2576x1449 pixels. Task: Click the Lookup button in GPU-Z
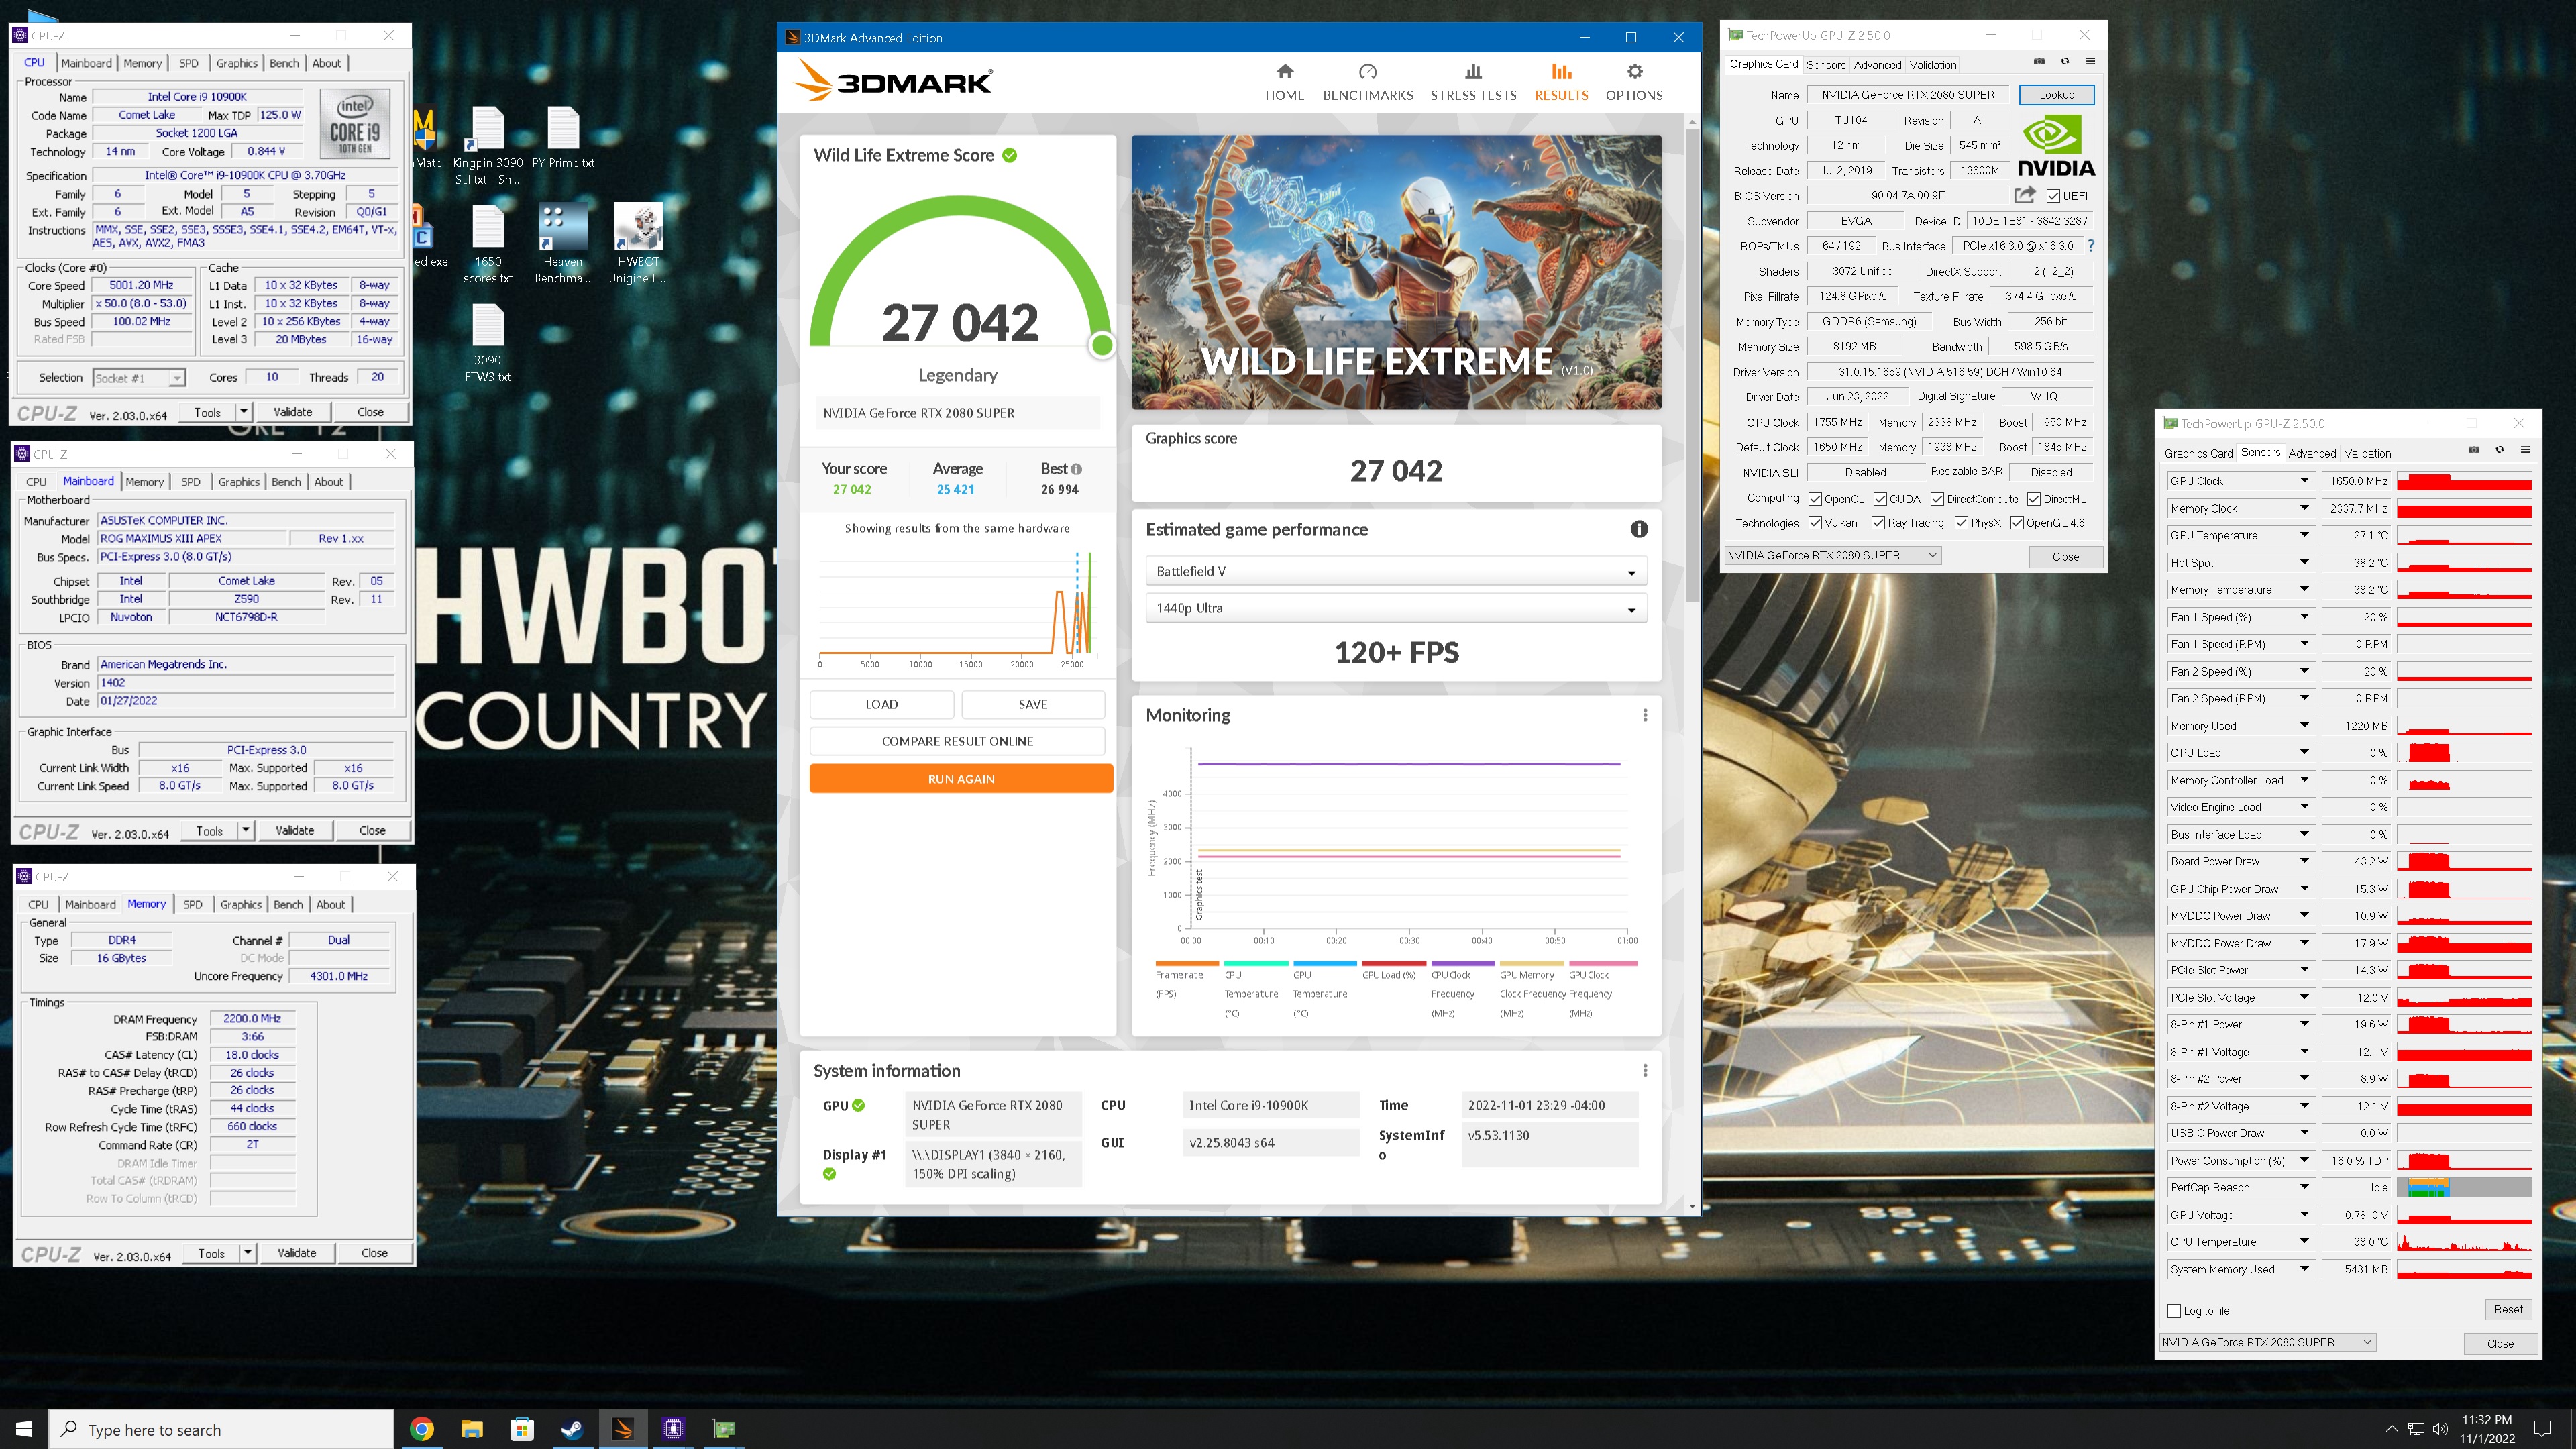[x=2056, y=95]
